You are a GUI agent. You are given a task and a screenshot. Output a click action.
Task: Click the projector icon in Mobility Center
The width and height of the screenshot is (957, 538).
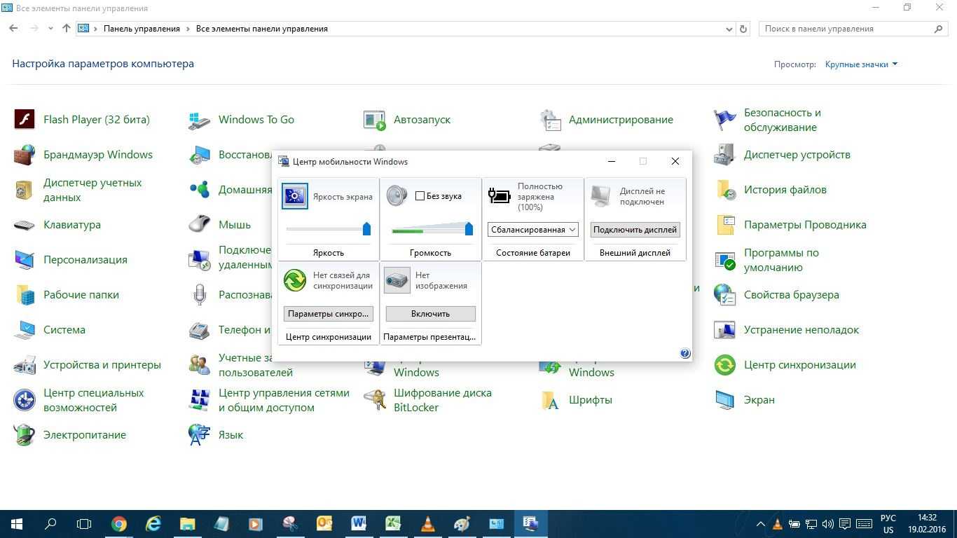tap(397, 280)
